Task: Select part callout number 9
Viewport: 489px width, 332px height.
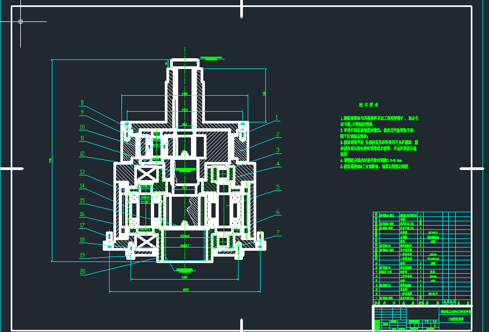Action: coord(82,112)
